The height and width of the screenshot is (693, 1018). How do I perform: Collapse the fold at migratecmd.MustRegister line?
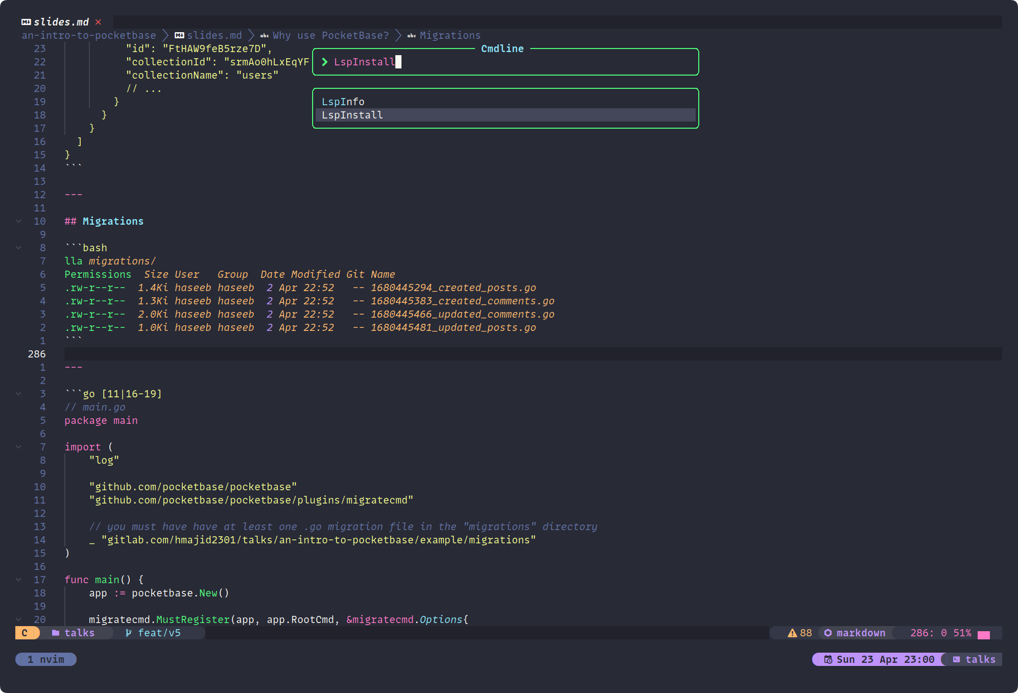(x=19, y=619)
